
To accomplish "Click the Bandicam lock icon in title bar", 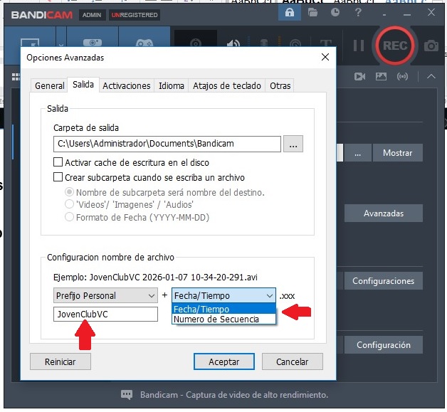I will tap(290, 13).
